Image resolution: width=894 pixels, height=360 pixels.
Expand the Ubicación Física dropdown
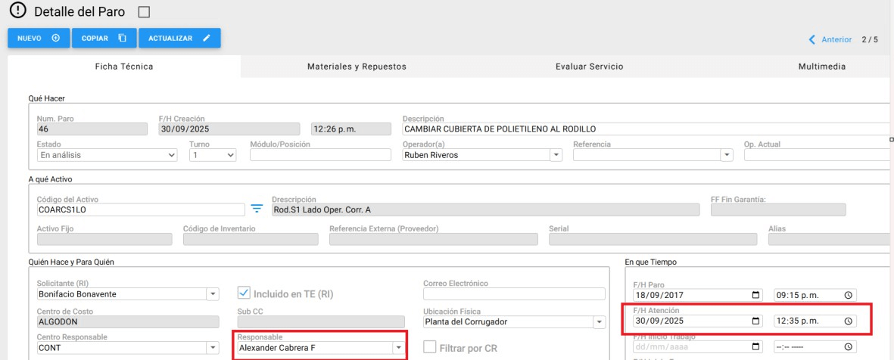tap(600, 321)
